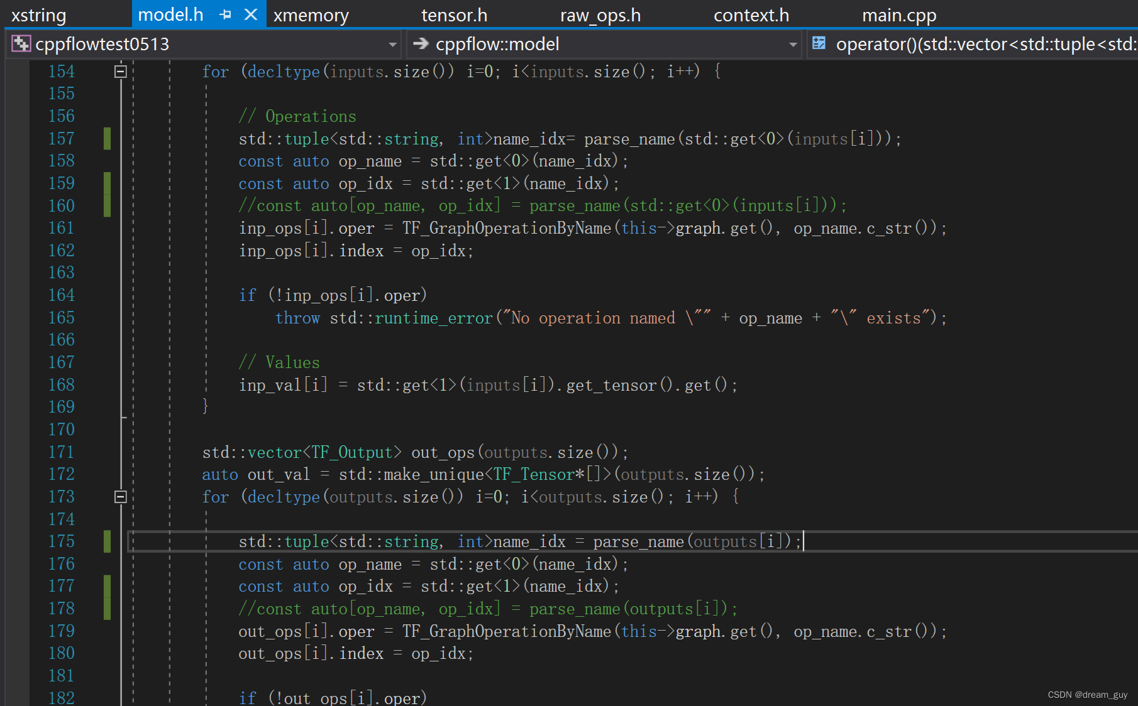Select the xmemory document tab
Image resolution: width=1138 pixels, height=706 pixels.
[311, 14]
